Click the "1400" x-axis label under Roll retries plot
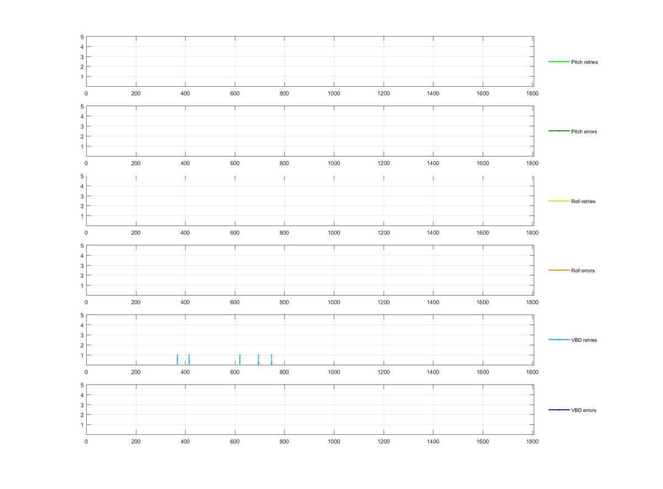 433,233
